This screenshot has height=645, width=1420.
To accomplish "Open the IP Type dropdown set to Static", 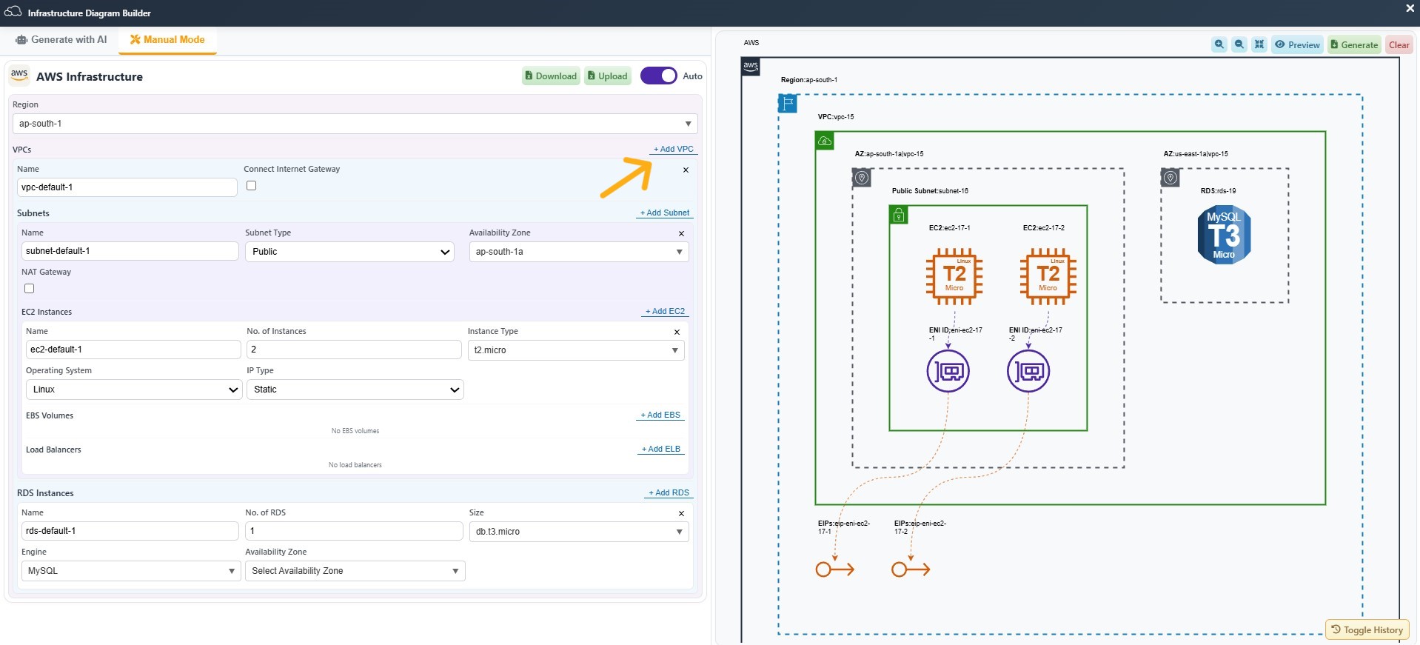I will [x=355, y=390].
